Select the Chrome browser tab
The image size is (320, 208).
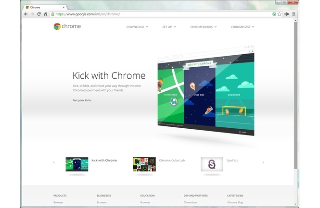tap(44, 7)
